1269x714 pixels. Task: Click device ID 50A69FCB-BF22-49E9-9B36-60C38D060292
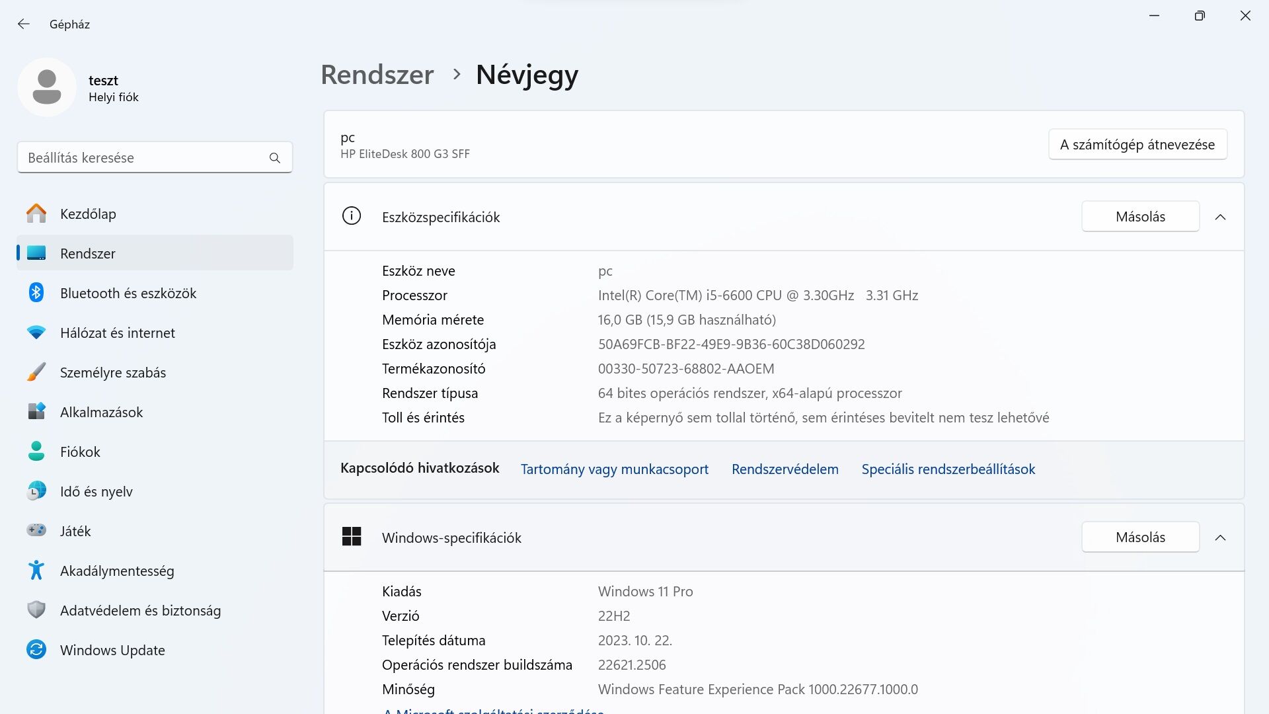[732, 344]
